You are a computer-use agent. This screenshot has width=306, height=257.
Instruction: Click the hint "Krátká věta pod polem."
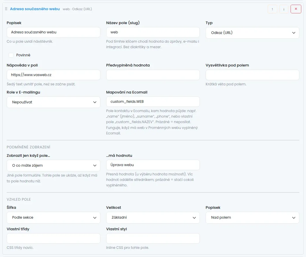point(226,84)
